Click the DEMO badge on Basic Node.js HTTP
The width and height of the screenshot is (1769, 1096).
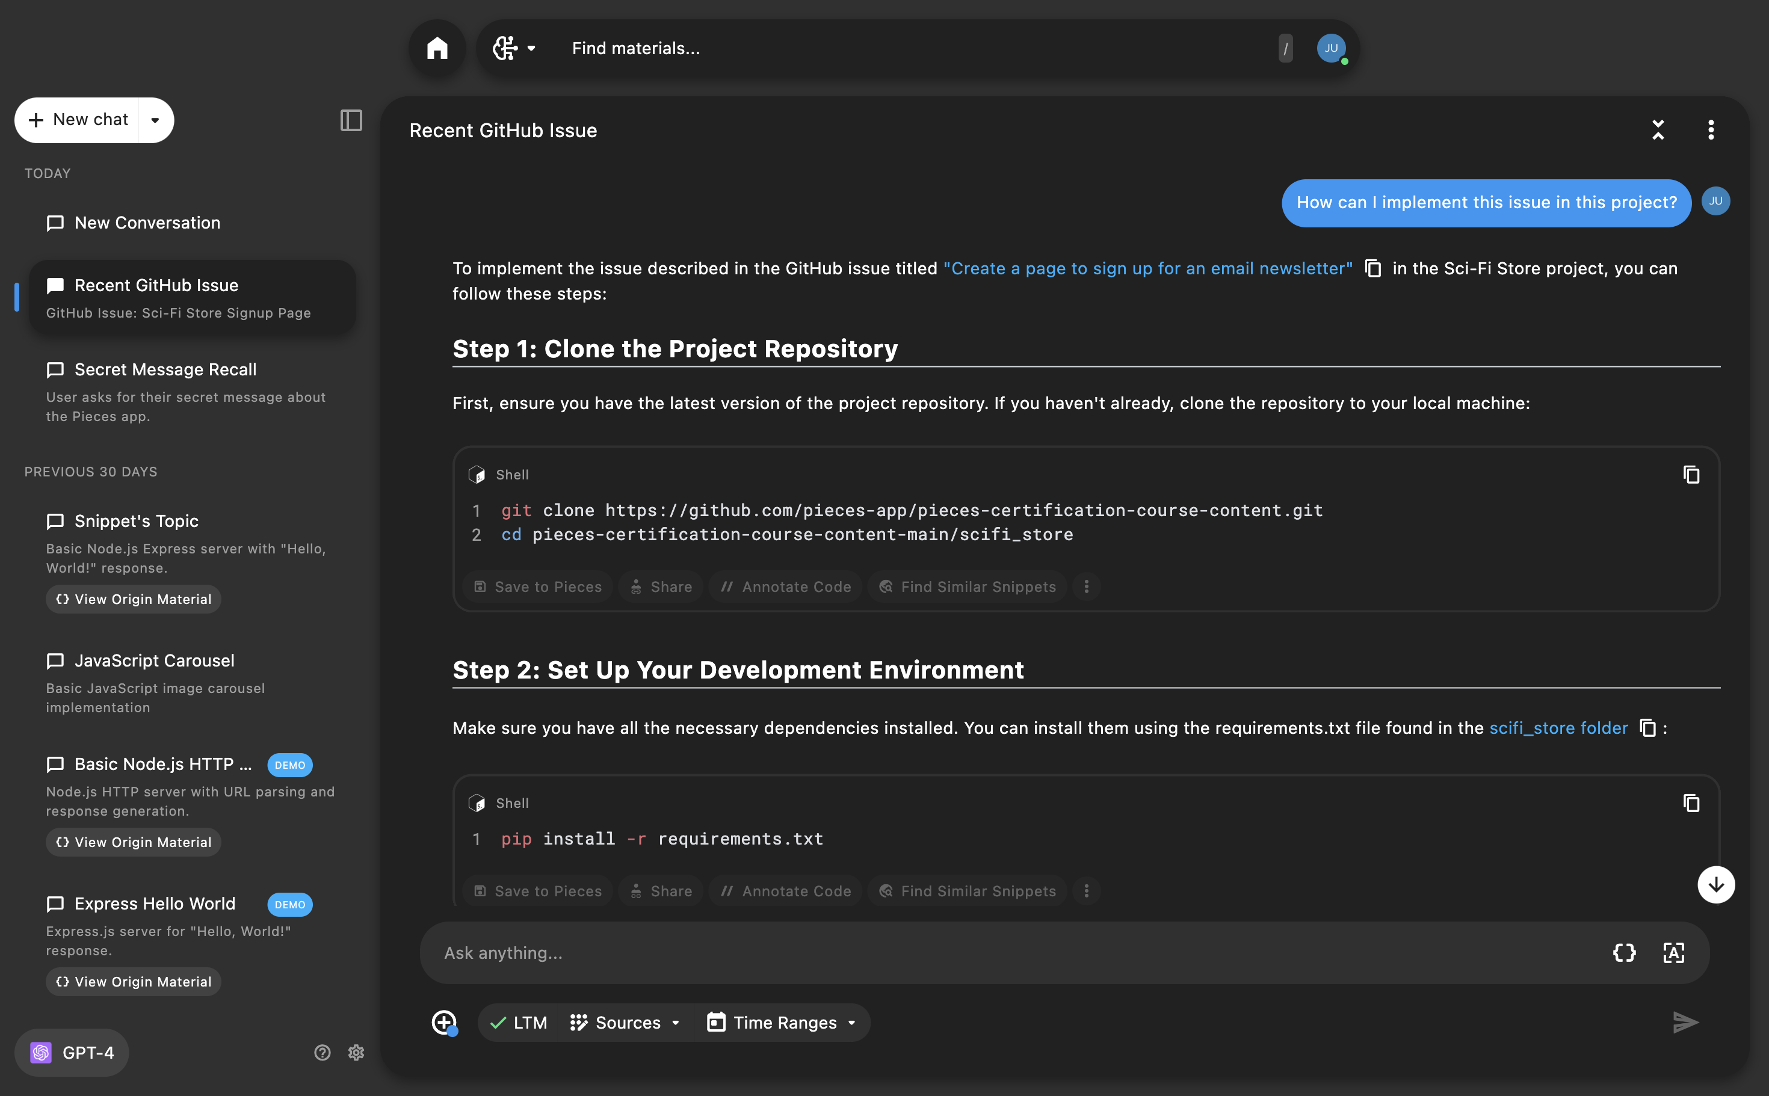290,765
